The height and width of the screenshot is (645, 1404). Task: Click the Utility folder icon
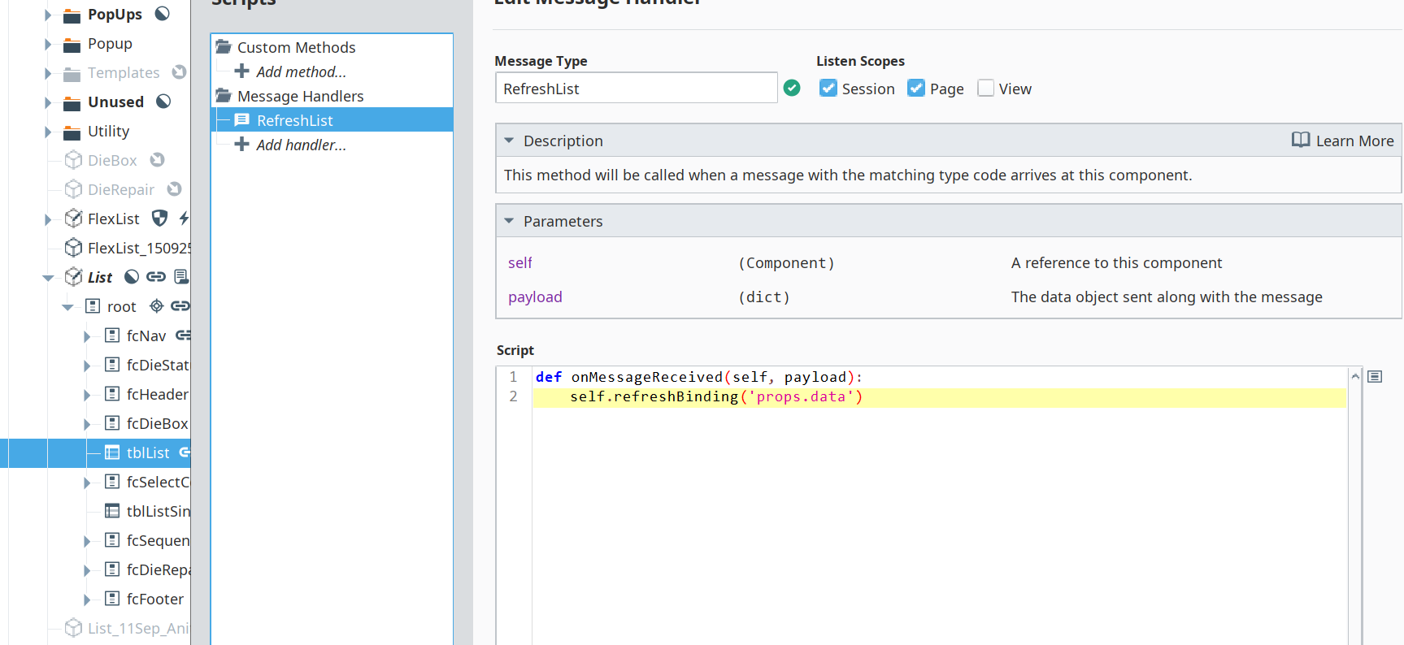tap(72, 132)
